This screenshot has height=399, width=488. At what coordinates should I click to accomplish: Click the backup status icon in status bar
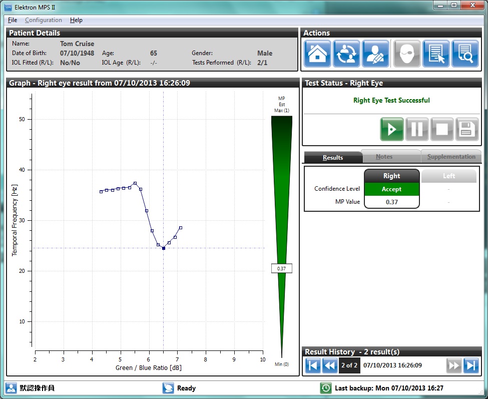coord(326,388)
